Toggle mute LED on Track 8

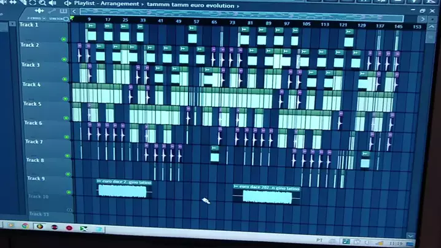pyautogui.click(x=68, y=174)
